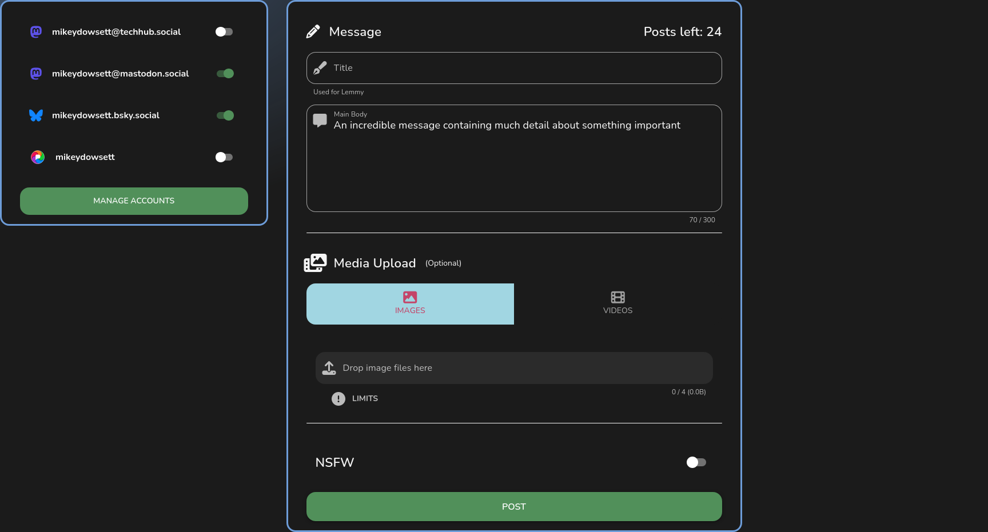Image resolution: width=988 pixels, height=532 pixels.
Task: Submit with the green POST button
Action: tap(514, 507)
